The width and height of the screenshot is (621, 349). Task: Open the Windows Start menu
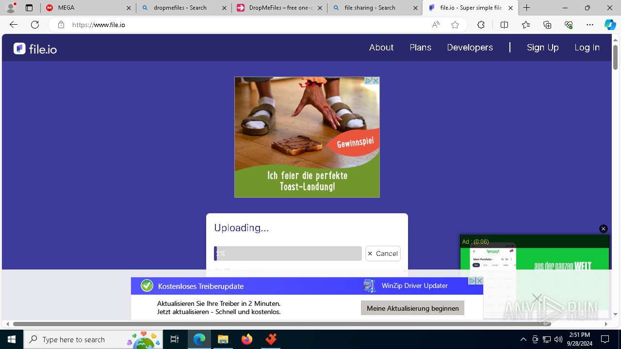pyautogui.click(x=12, y=339)
